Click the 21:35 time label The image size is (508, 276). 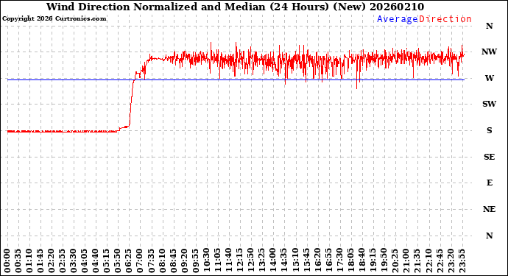click(x=417, y=261)
